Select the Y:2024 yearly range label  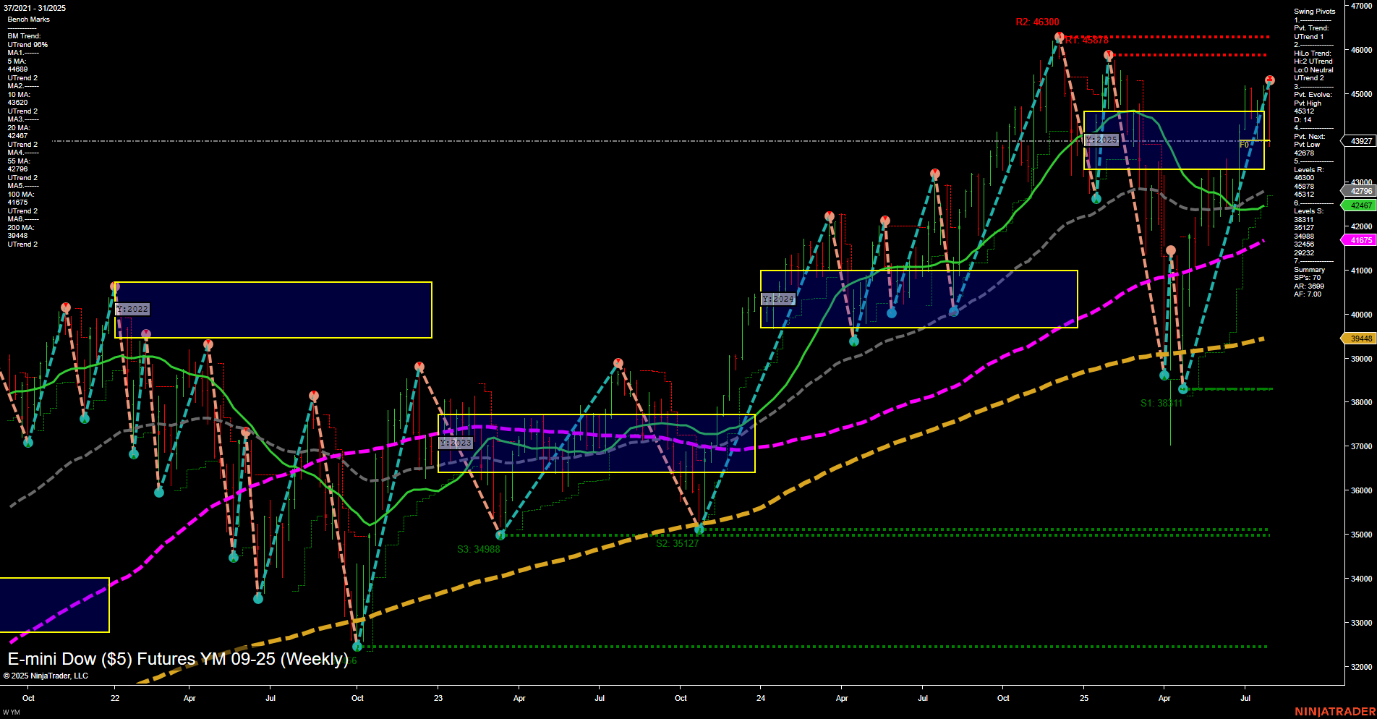coord(778,299)
